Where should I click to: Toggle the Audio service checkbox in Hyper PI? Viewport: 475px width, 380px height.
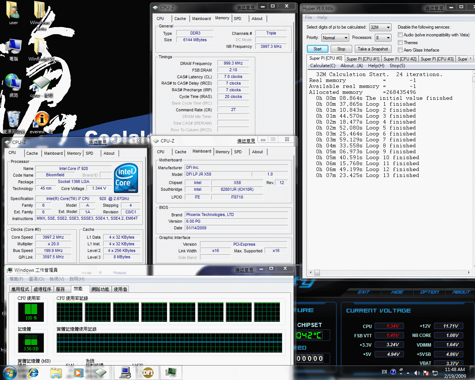[x=400, y=35]
